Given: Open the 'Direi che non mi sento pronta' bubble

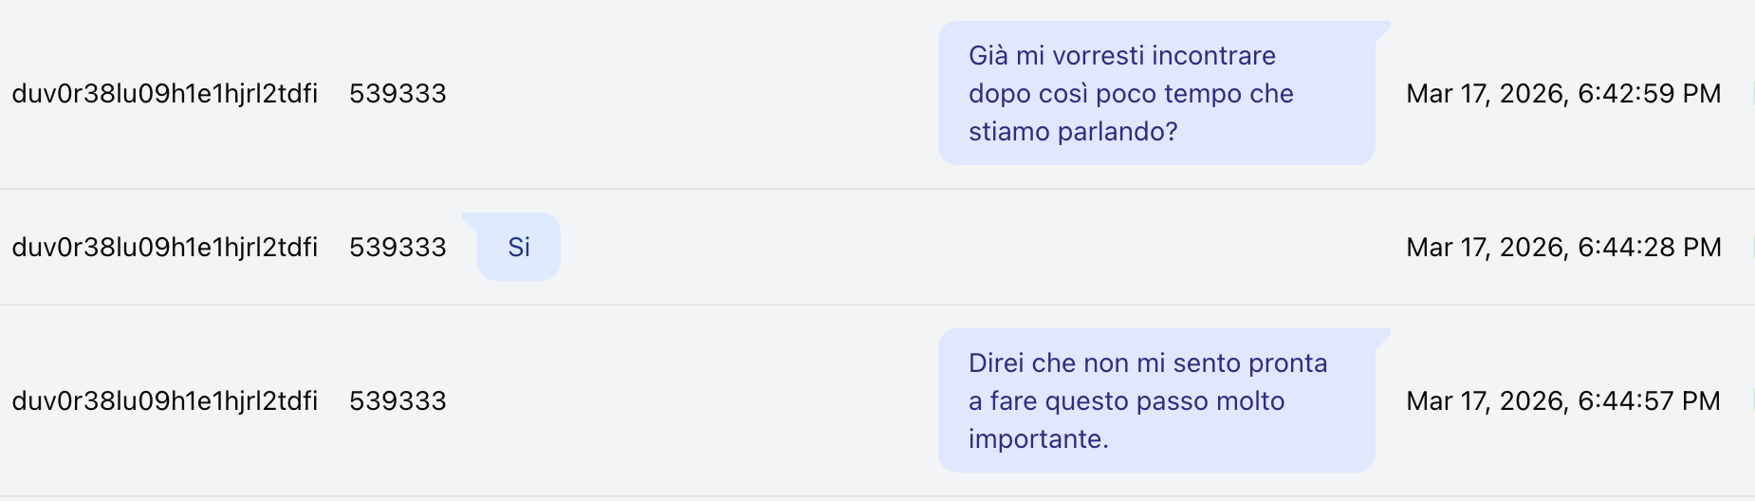Looking at the screenshot, I should pos(1157,400).
